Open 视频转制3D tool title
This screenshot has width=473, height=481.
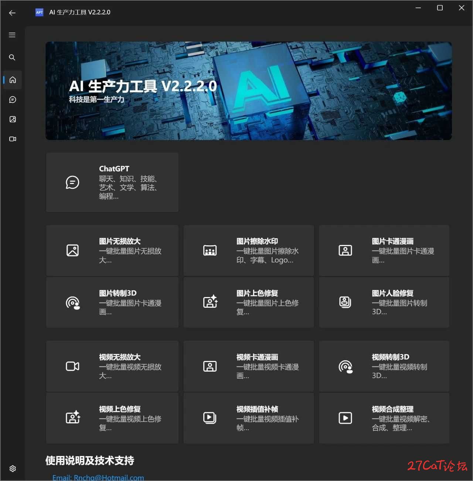click(x=391, y=357)
